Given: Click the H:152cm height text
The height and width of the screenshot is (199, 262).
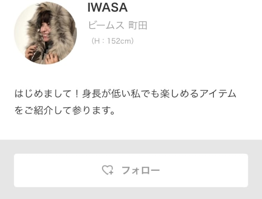Looking at the screenshot, I should point(112,41).
